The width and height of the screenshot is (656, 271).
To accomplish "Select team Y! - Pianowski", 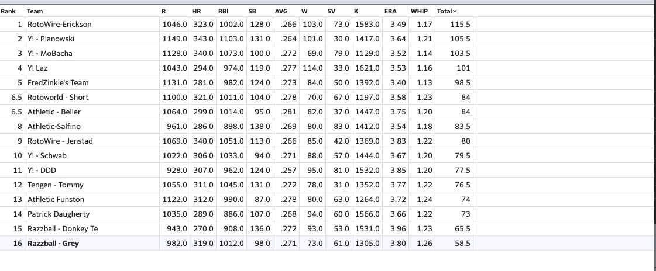I will pos(51,39).
